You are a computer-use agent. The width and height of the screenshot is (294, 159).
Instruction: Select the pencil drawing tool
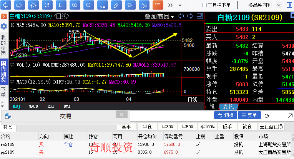coord(116,5)
